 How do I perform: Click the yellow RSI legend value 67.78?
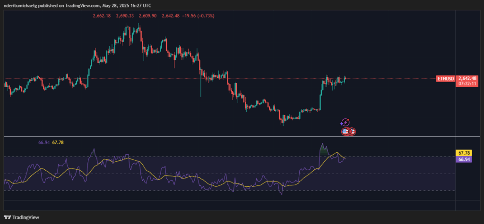click(58, 142)
